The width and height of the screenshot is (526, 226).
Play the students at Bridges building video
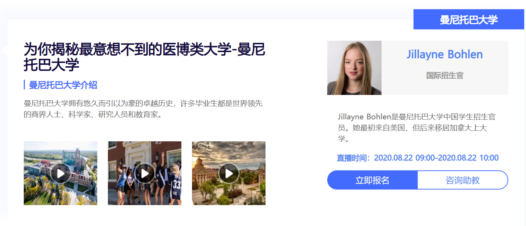pos(144,173)
